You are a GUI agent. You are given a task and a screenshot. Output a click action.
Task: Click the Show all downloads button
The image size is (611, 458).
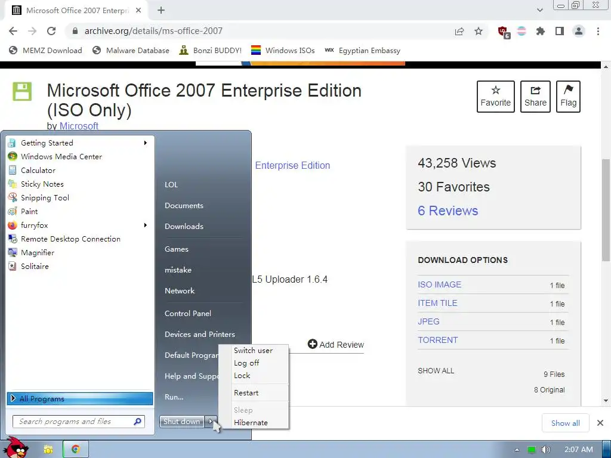pyautogui.click(x=566, y=423)
